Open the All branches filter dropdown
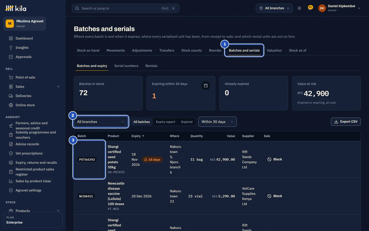The height and width of the screenshot is (231, 369). (x=101, y=122)
